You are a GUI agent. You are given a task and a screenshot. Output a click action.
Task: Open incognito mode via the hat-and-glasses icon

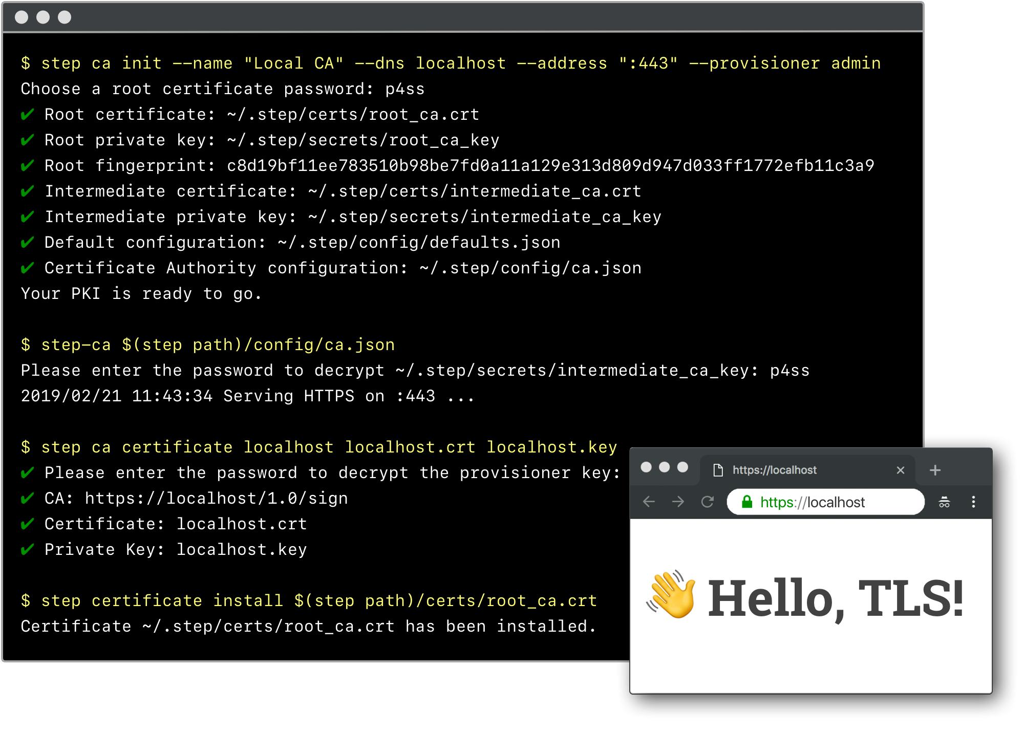tap(945, 502)
